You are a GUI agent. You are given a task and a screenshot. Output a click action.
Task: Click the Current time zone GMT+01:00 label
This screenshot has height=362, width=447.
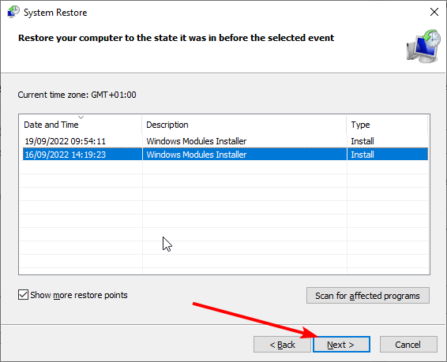coord(77,95)
